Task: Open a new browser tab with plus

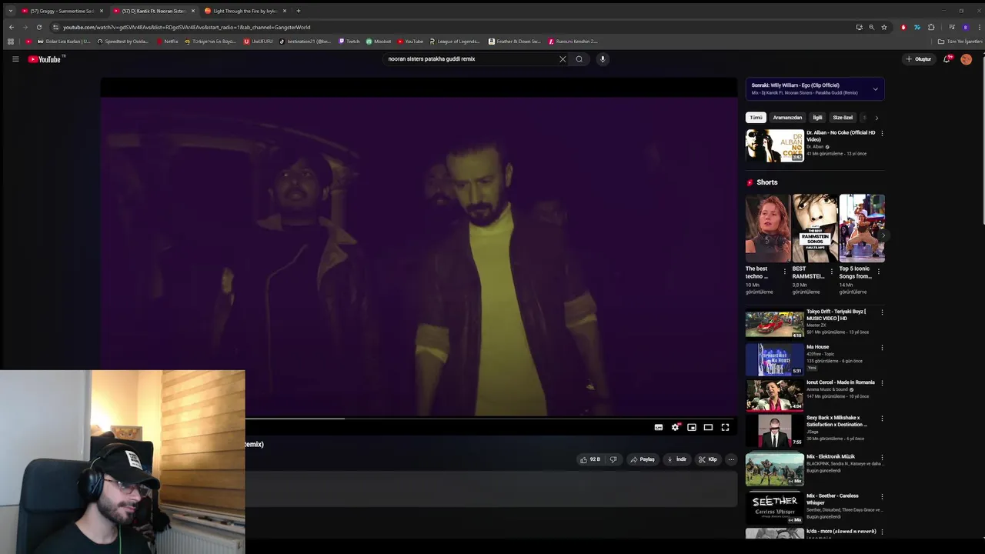Action: (299, 11)
